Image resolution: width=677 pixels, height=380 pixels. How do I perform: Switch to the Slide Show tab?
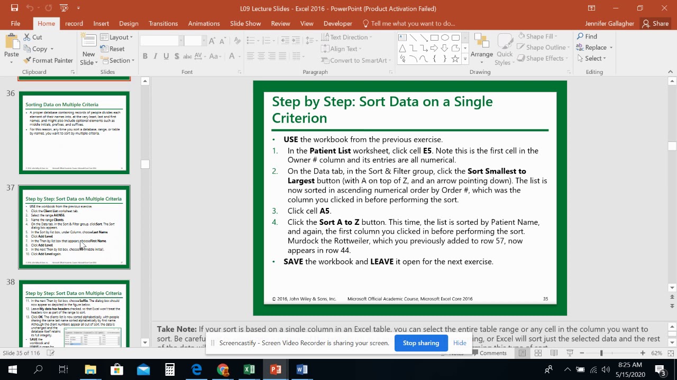[x=245, y=23]
